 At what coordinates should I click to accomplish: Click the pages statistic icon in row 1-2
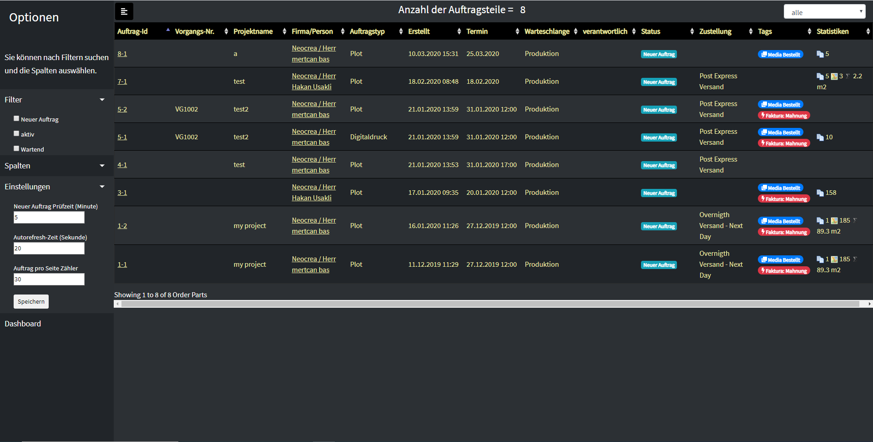pos(820,221)
